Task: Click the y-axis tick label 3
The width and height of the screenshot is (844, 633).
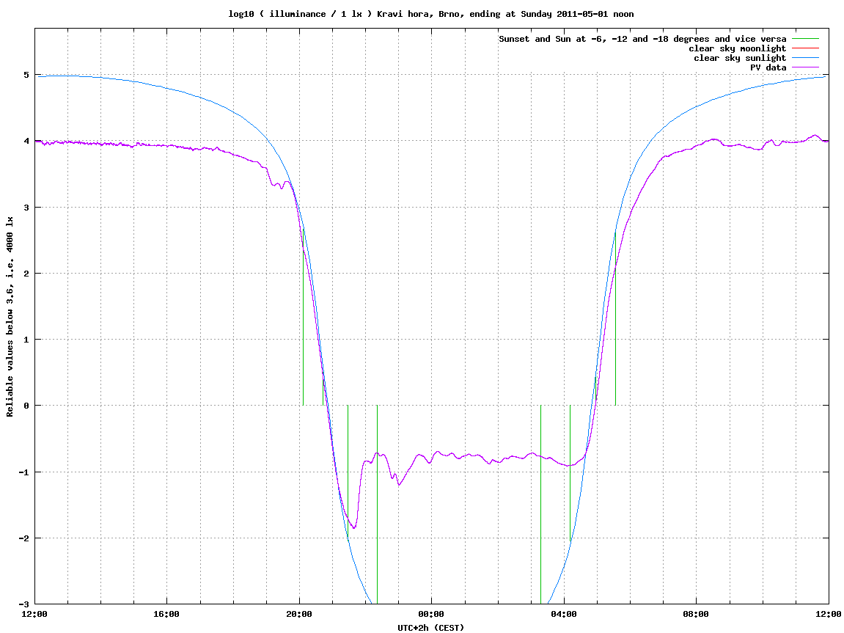Action: 26,208
